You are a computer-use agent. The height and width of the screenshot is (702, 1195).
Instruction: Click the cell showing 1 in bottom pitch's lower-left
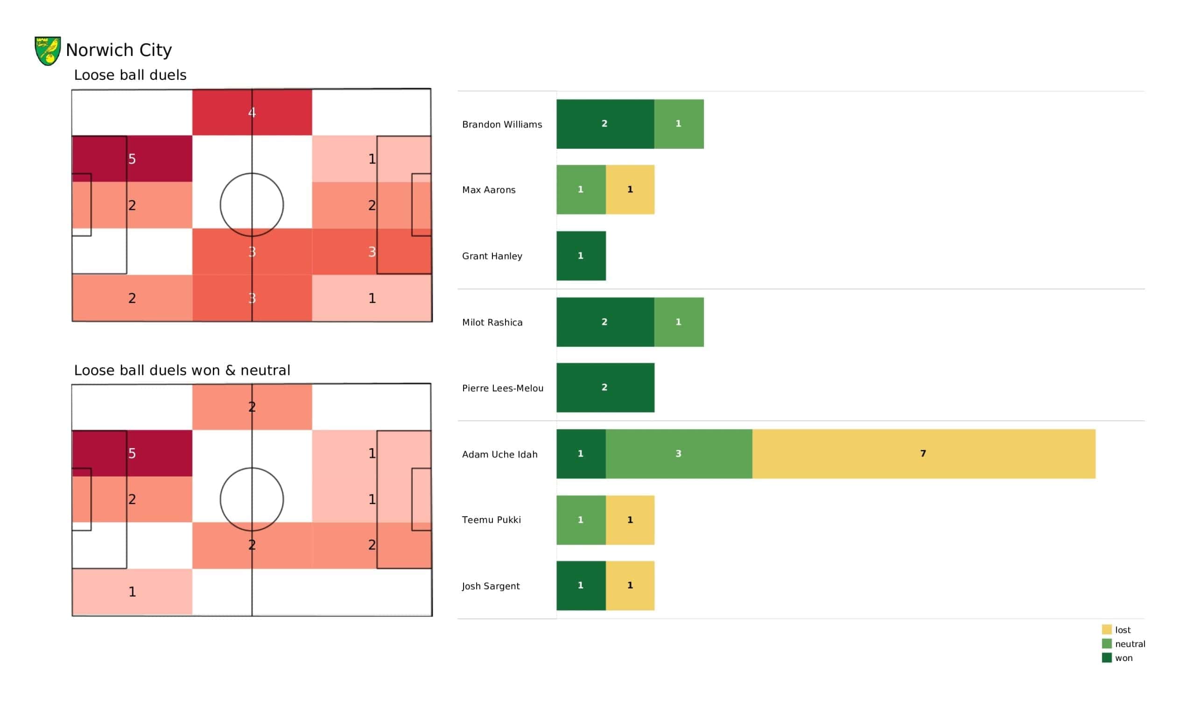click(132, 591)
